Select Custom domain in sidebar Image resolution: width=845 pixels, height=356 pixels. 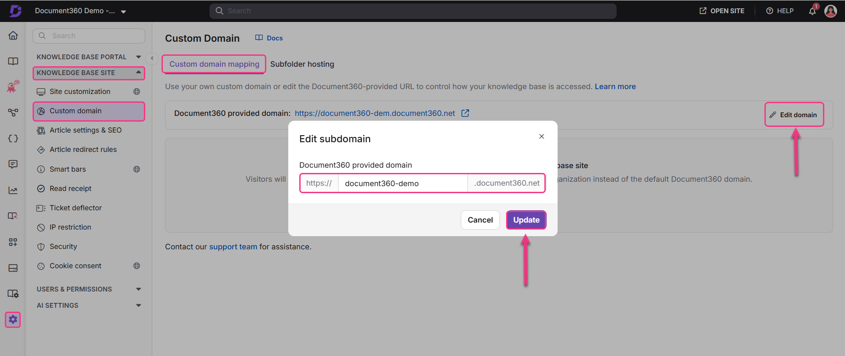pos(88,111)
